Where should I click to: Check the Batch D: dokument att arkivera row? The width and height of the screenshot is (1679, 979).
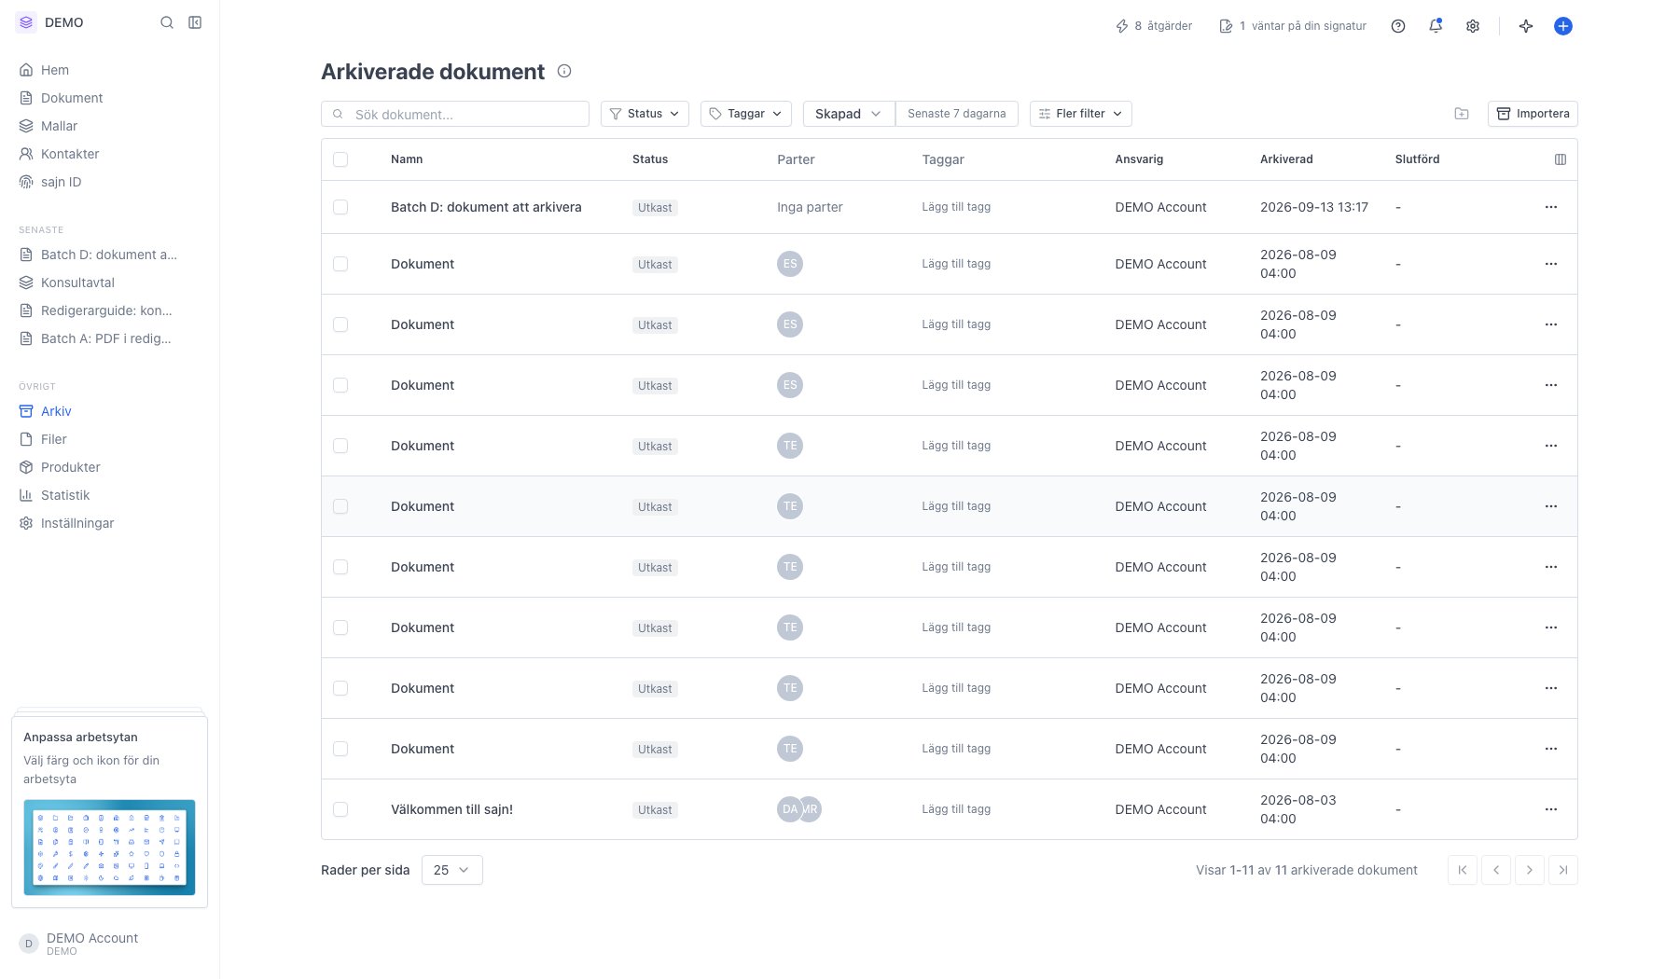(x=340, y=207)
